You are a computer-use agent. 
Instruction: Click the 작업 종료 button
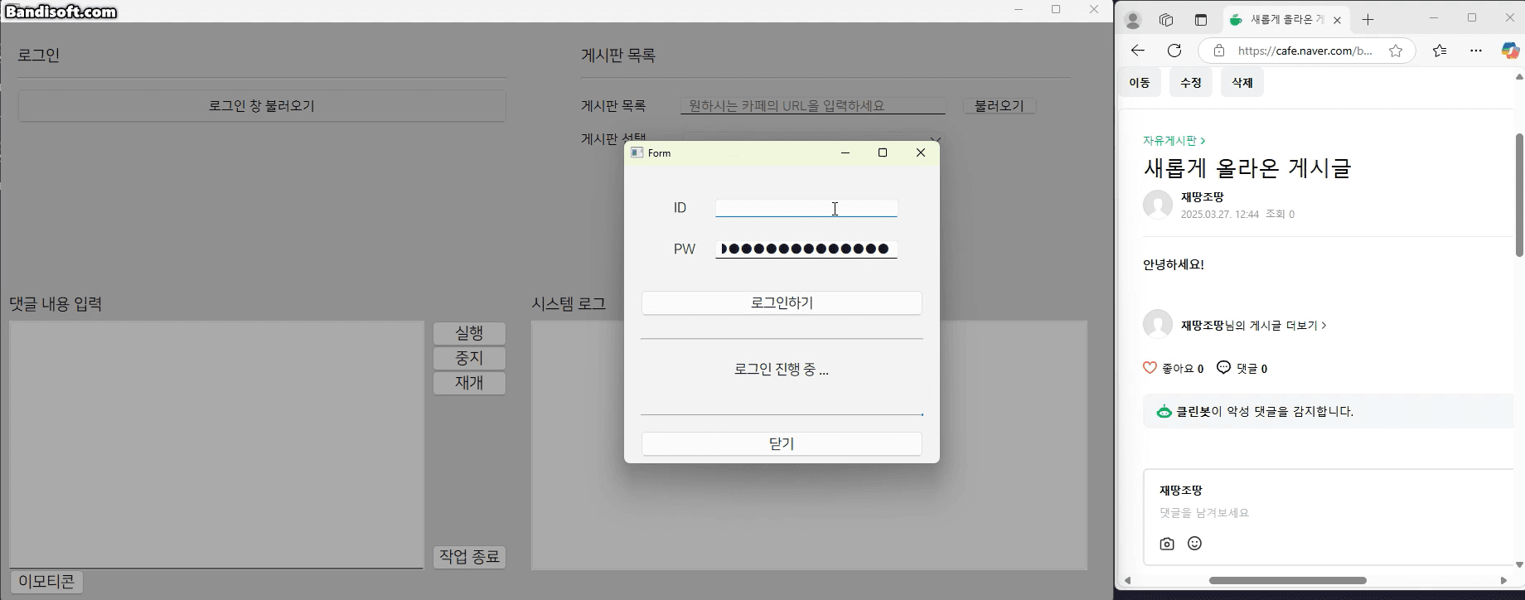(469, 557)
